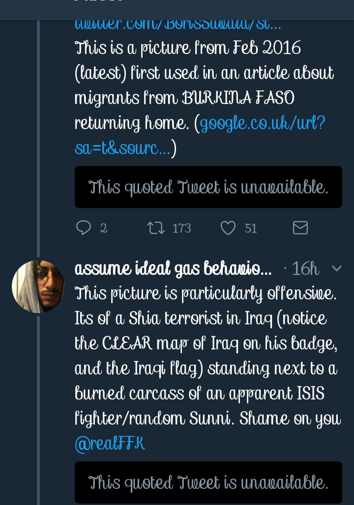Tap the username assume ideal gas behavio...
Image resolution: width=354 pixels, height=505 pixels.
pyautogui.click(x=173, y=268)
